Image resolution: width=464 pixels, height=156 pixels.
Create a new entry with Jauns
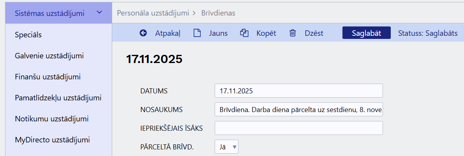coord(218,33)
